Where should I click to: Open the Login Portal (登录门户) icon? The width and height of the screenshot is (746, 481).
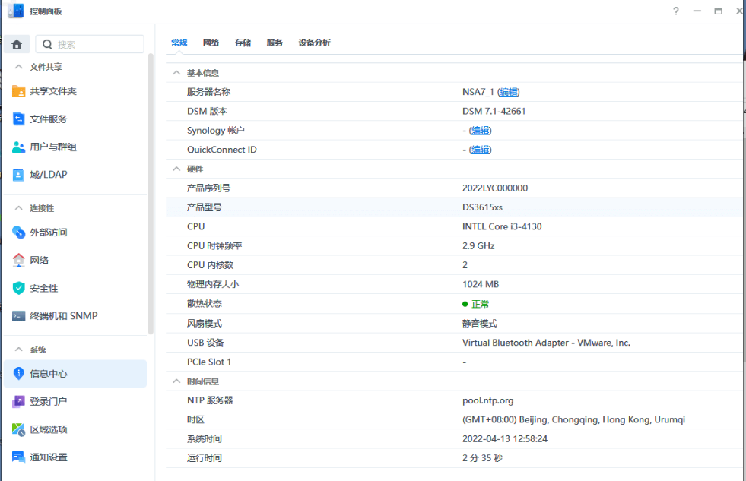click(18, 402)
